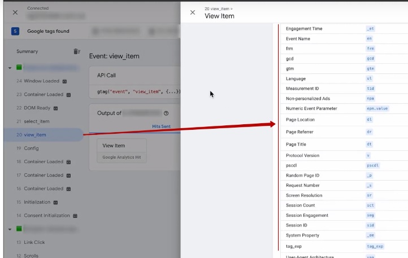Screen dimensions: 408x258
Task: Click the icon next to Consent Initialization
Action: [75, 216]
